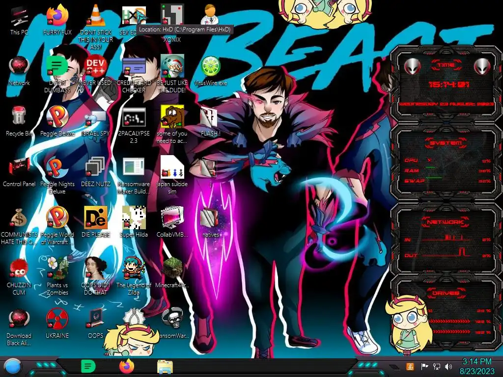Click the DRIVES widget header
503x377 pixels.
[x=446, y=293]
